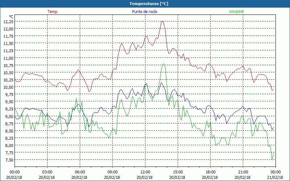Screen dimensions: 290x181
Task: Click the 7,50 y-axis value
Action: [x=9, y=160]
